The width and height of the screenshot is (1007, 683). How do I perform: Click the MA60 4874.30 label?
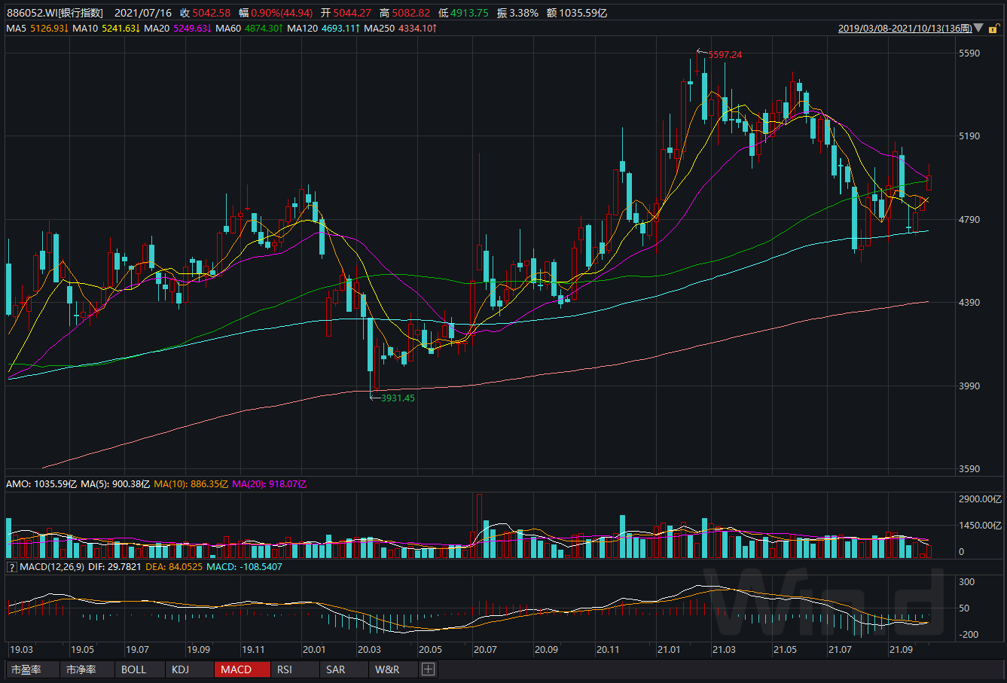click(249, 28)
